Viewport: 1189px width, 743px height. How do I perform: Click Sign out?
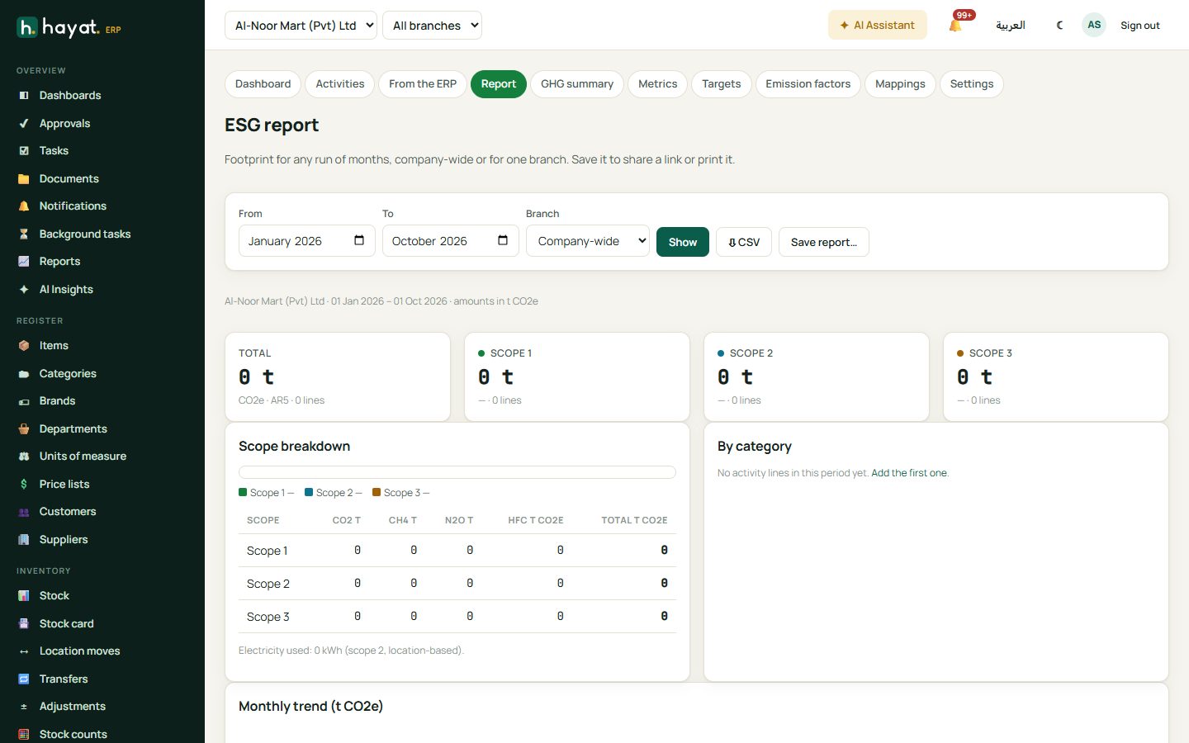(1140, 26)
